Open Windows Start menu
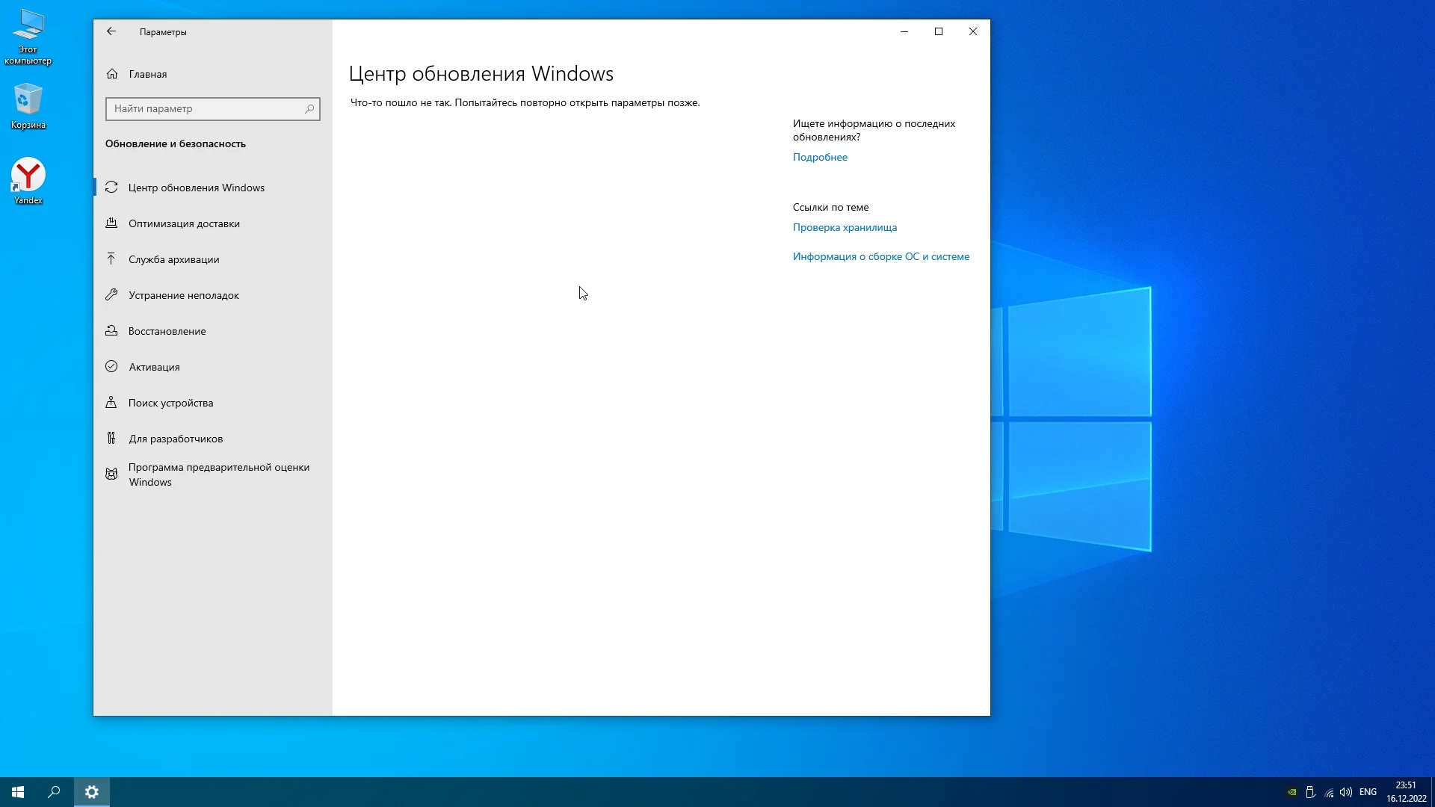The image size is (1435, 807). point(18,792)
